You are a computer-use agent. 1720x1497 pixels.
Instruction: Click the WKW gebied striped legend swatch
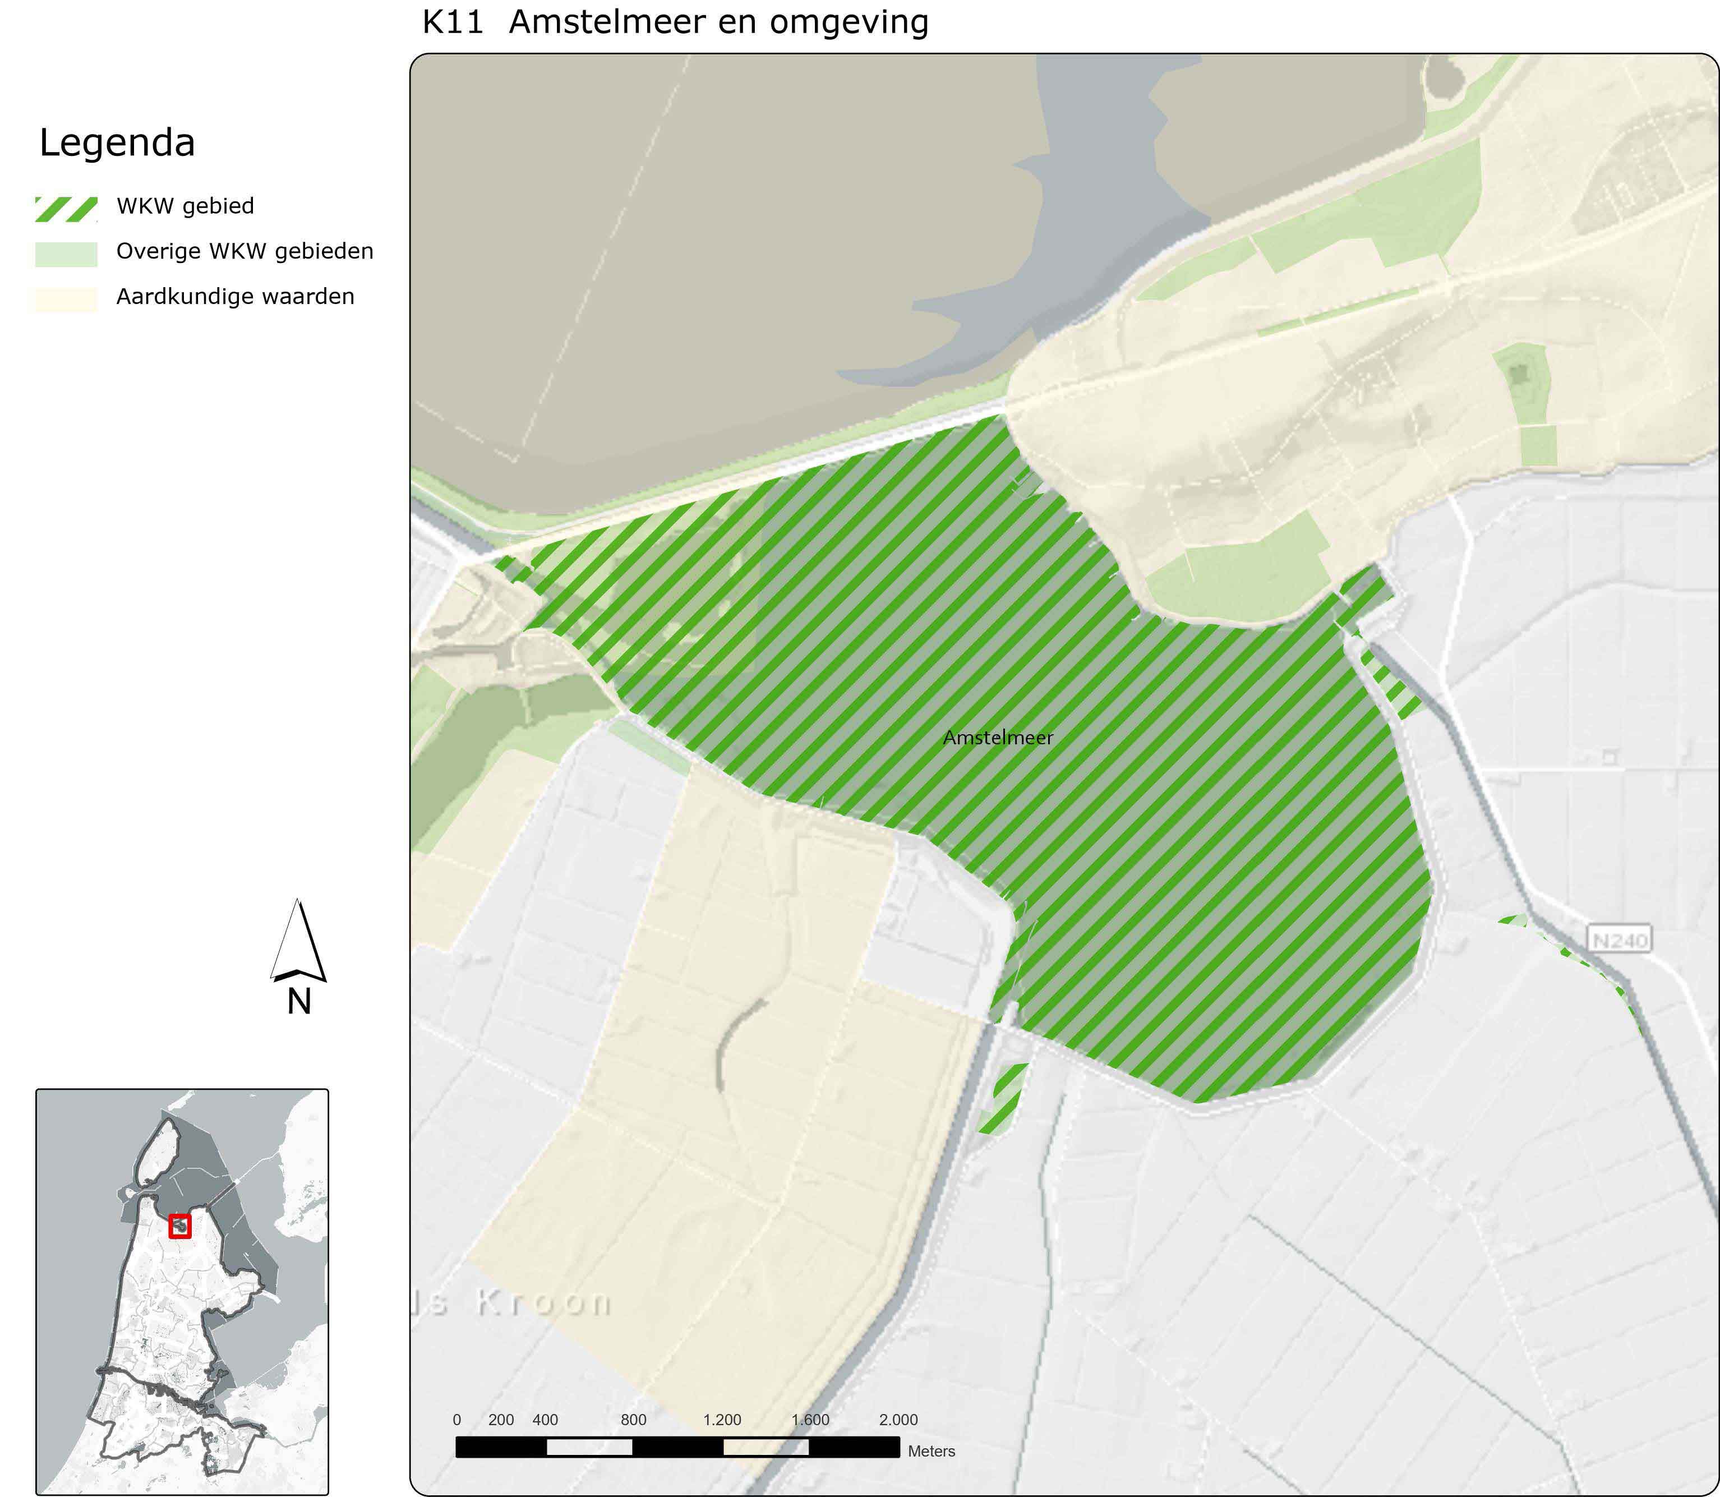(x=66, y=209)
